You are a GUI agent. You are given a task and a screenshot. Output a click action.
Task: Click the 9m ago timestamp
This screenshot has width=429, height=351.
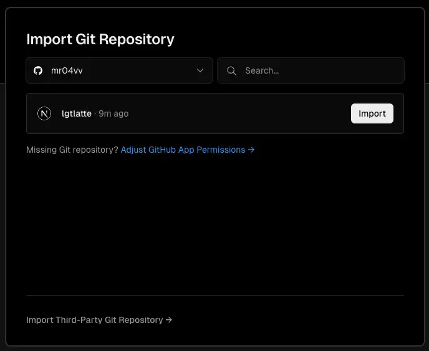tap(113, 113)
